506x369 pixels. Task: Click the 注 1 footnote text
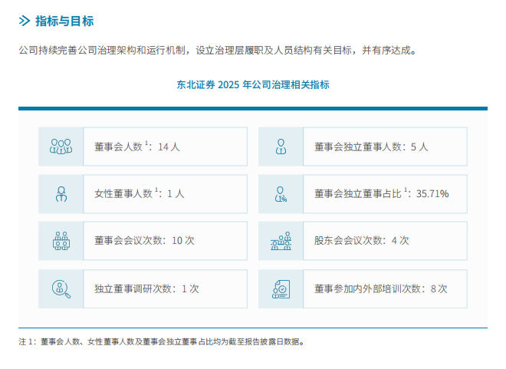pyautogui.click(x=161, y=341)
